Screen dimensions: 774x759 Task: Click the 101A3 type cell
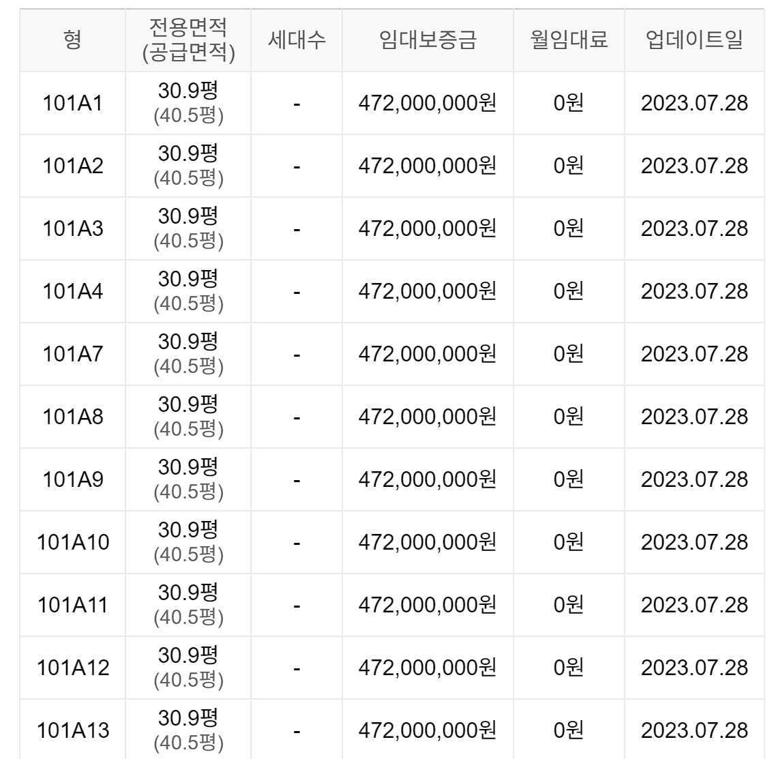(72, 228)
